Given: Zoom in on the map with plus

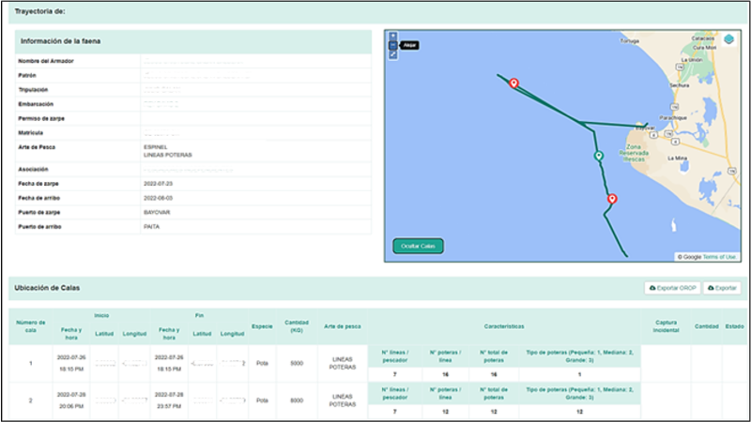Looking at the screenshot, I should (x=392, y=36).
